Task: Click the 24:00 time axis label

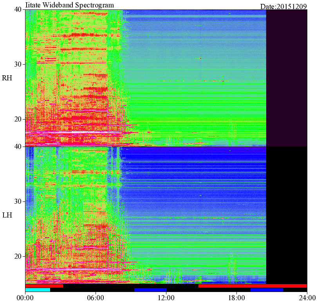Action: click(307, 297)
